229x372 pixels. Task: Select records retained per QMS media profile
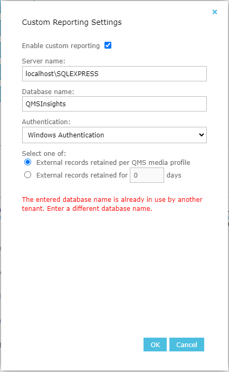tap(28, 162)
